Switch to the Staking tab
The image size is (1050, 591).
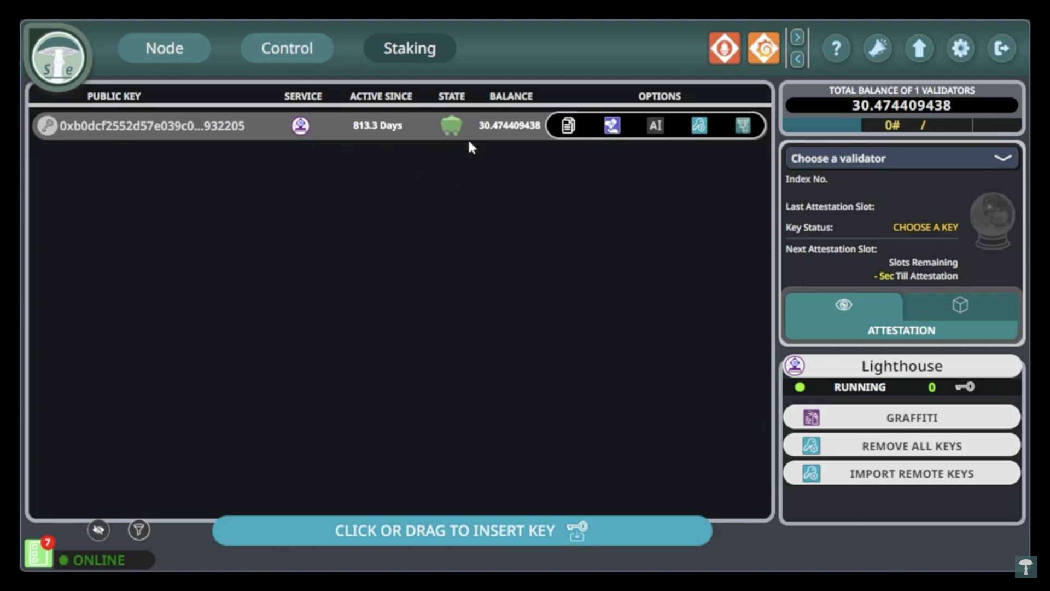pyautogui.click(x=409, y=48)
